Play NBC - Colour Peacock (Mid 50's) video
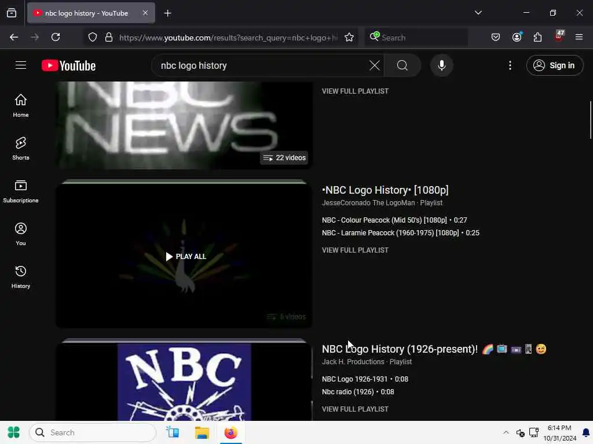 click(x=394, y=220)
